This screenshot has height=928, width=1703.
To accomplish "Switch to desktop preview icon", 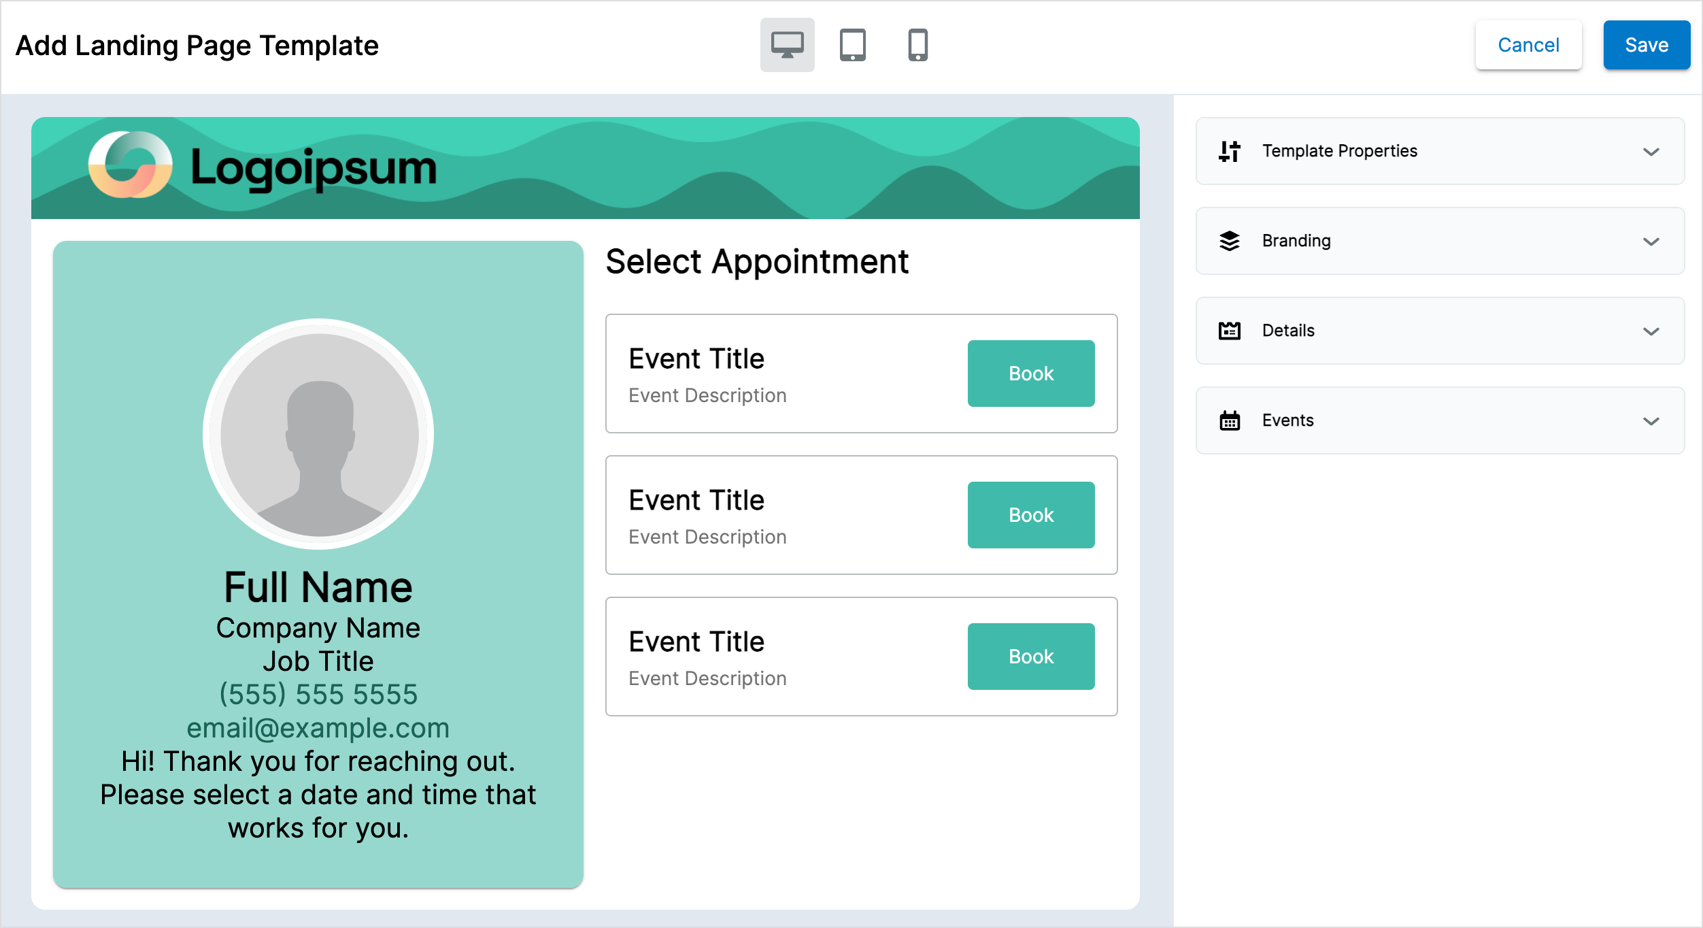I will [787, 45].
